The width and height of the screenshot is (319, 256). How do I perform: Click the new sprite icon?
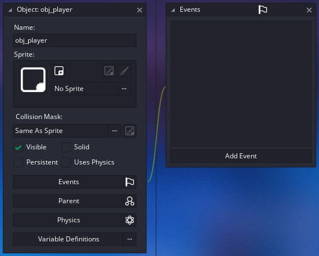click(59, 71)
